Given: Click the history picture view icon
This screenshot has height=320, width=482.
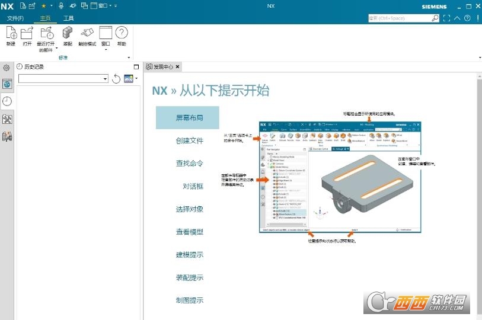Looking at the screenshot, I should pos(129,79).
